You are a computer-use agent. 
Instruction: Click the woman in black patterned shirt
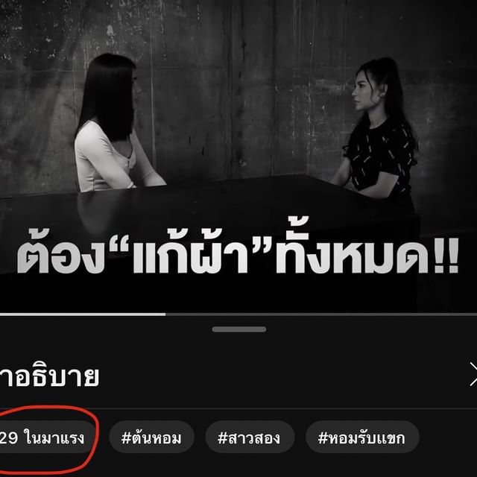(x=376, y=131)
